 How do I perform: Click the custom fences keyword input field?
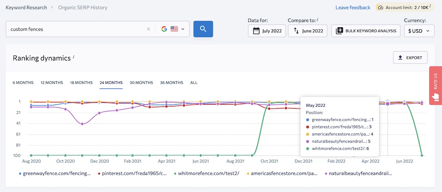(x=75, y=29)
